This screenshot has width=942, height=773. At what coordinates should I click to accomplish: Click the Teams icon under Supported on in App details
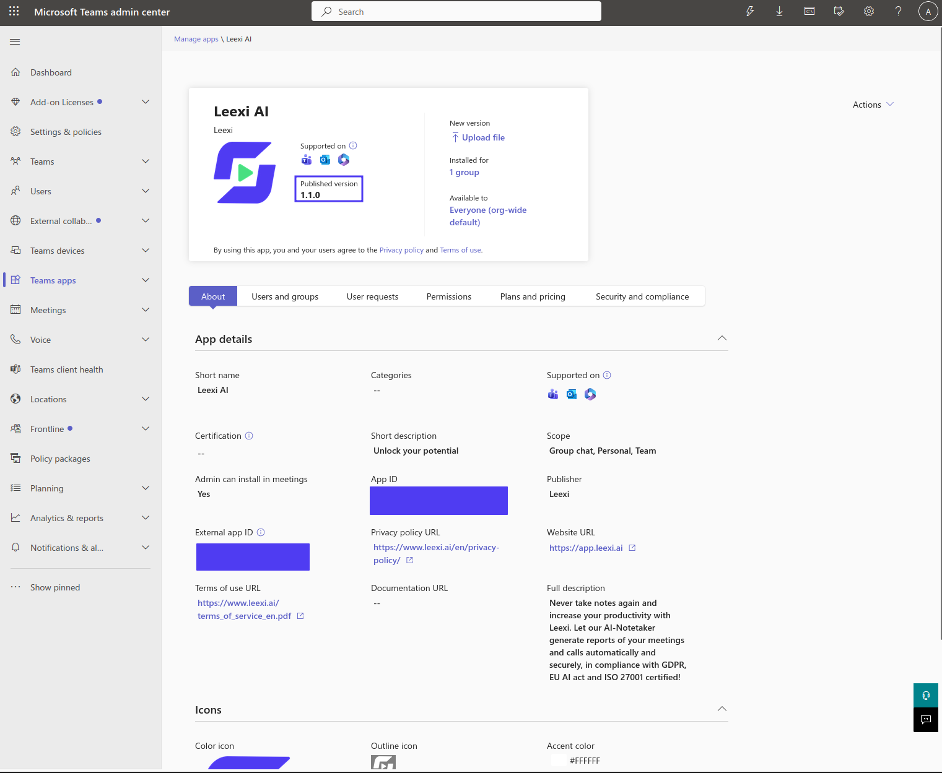[x=553, y=394]
